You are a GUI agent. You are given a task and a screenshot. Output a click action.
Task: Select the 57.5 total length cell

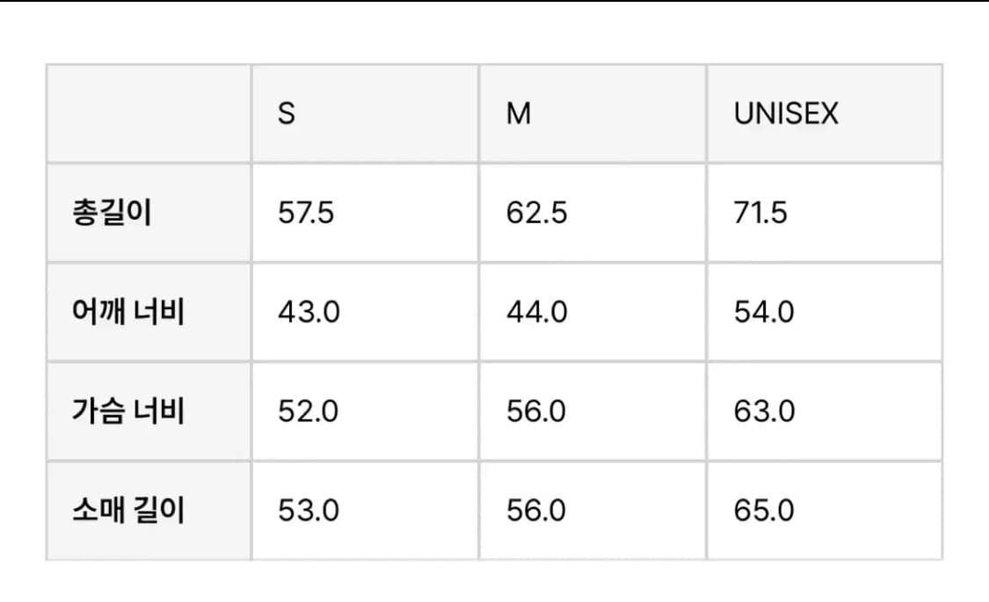(365, 213)
